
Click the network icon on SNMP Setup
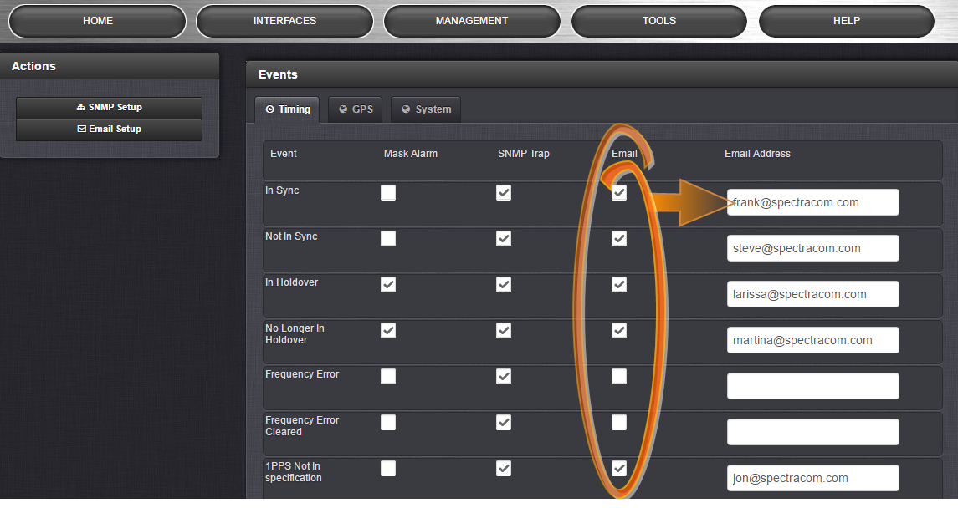coord(80,107)
